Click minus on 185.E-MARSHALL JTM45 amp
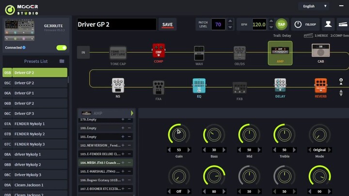Image resolution: width=349 pixels, height=196 pixels. click(129, 171)
